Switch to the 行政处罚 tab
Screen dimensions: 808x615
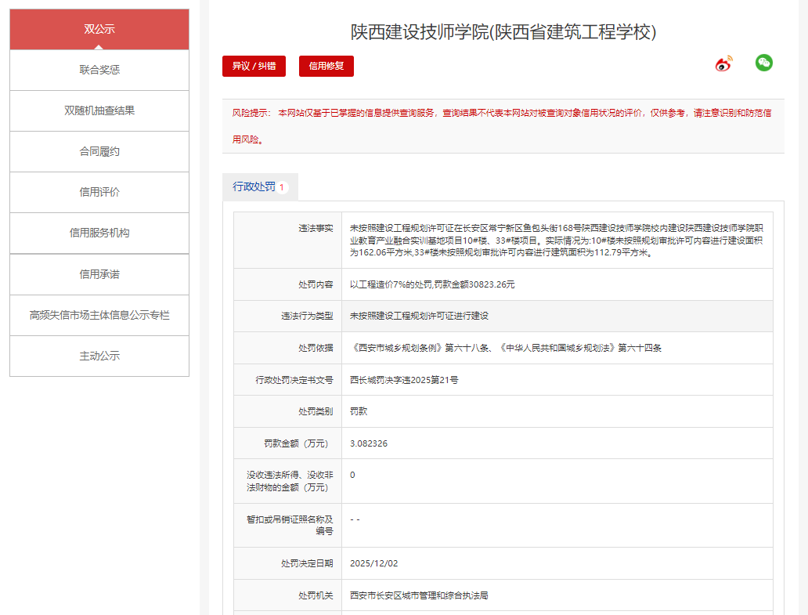tap(260, 187)
